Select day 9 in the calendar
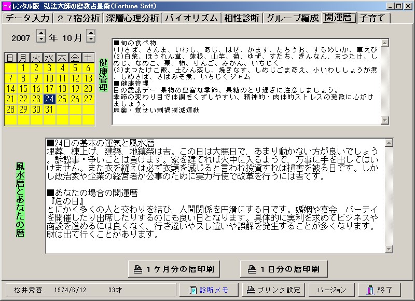The height and width of the screenshot is (301, 415). pos(36,78)
